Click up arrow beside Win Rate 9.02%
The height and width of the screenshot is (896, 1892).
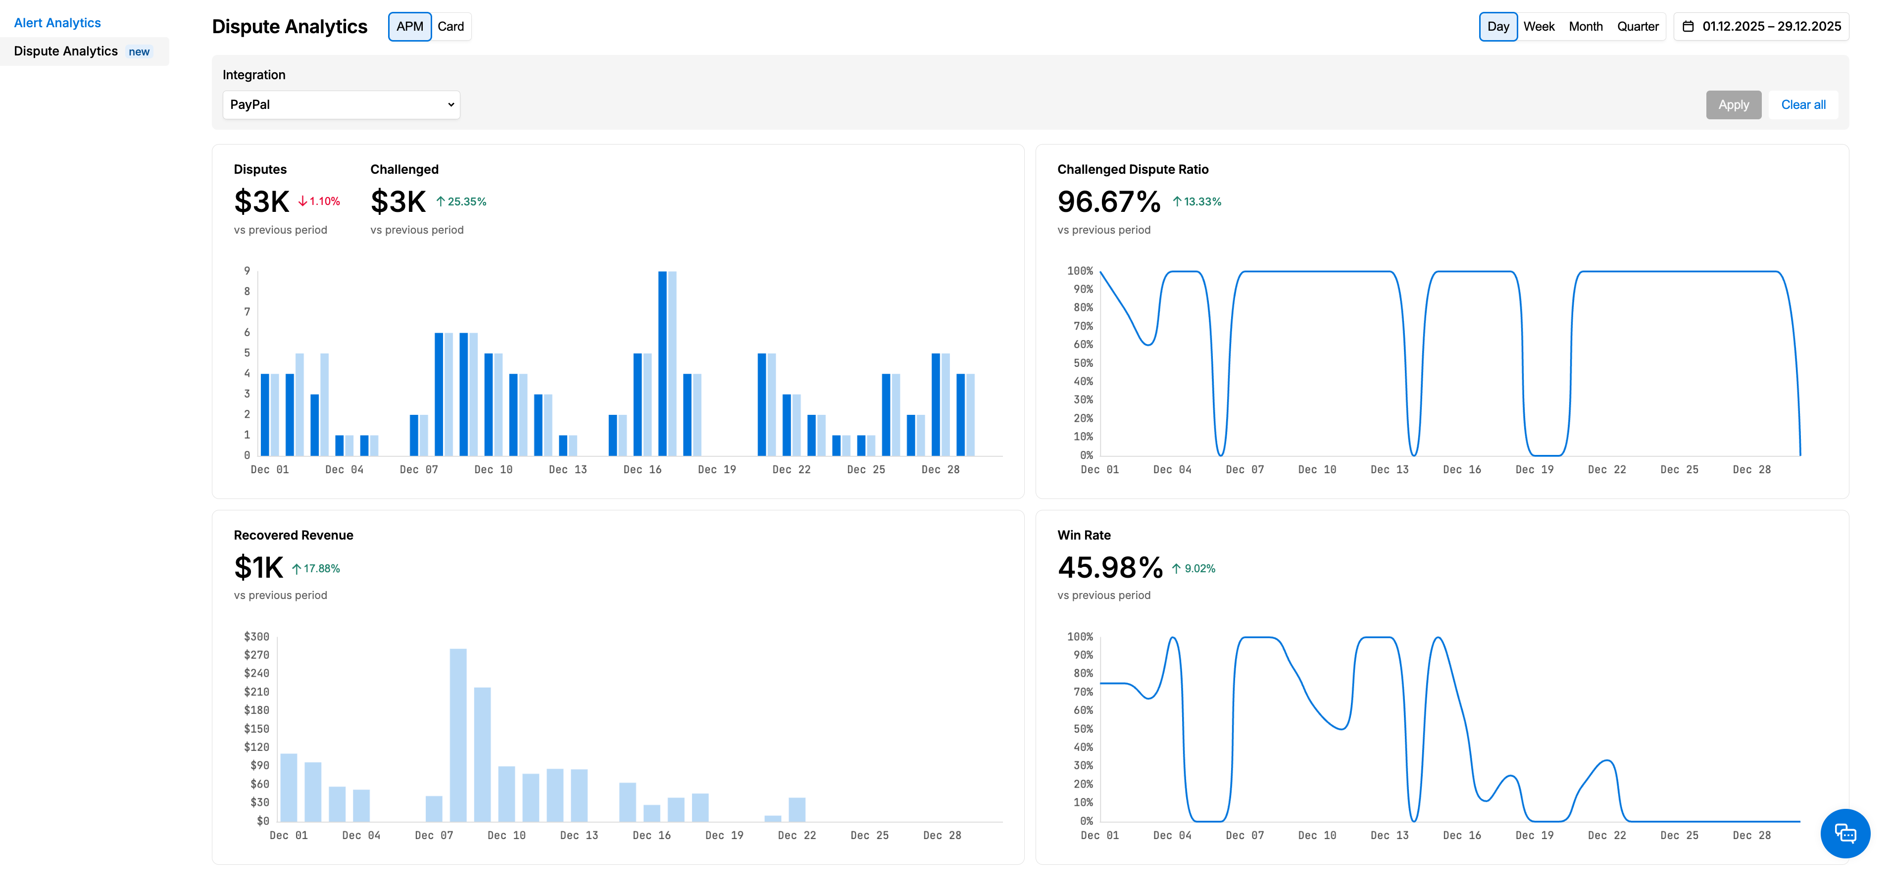[1176, 568]
